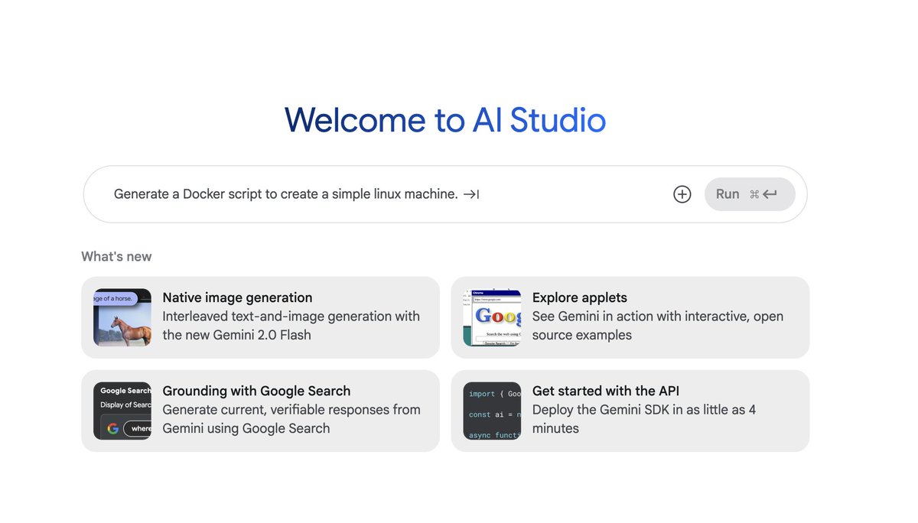Click the "What's new" heading text

tap(116, 256)
